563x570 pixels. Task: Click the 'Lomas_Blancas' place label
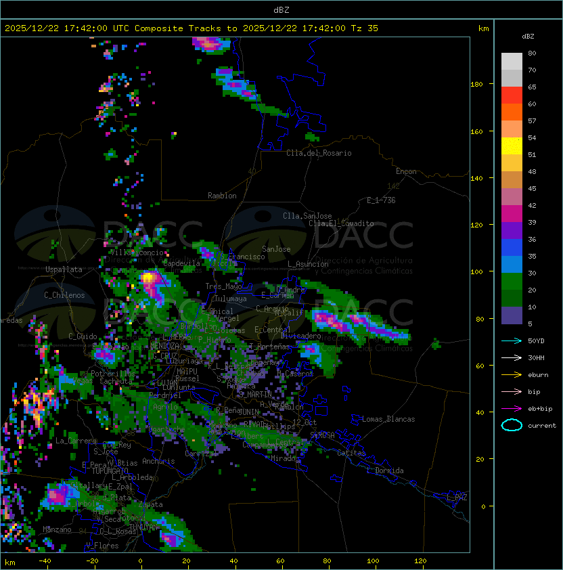pos(388,419)
